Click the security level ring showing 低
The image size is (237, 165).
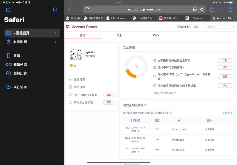click(136, 67)
